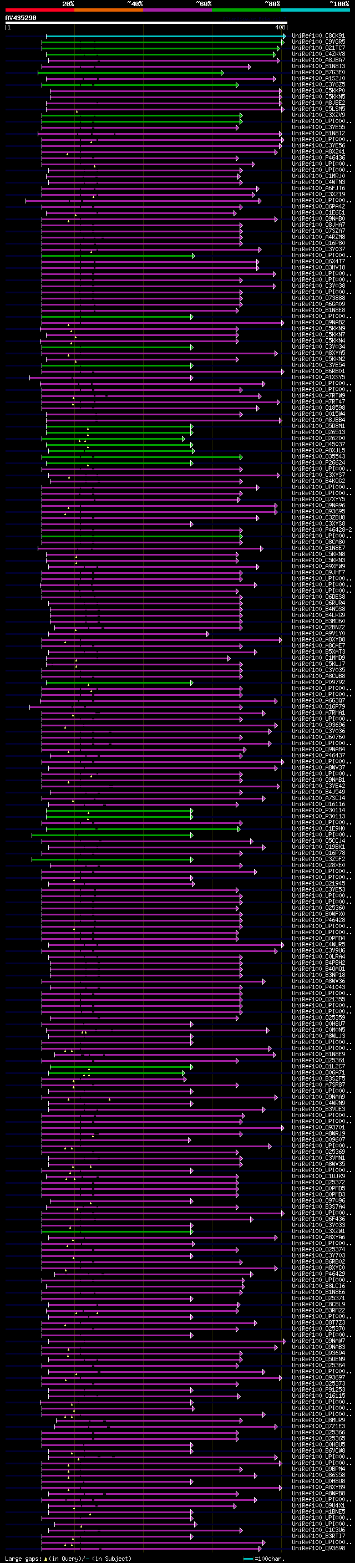This screenshot has height=1563, width=355.
Task: Click the UniRef100_A7RTW9 label
Action: (318, 396)
